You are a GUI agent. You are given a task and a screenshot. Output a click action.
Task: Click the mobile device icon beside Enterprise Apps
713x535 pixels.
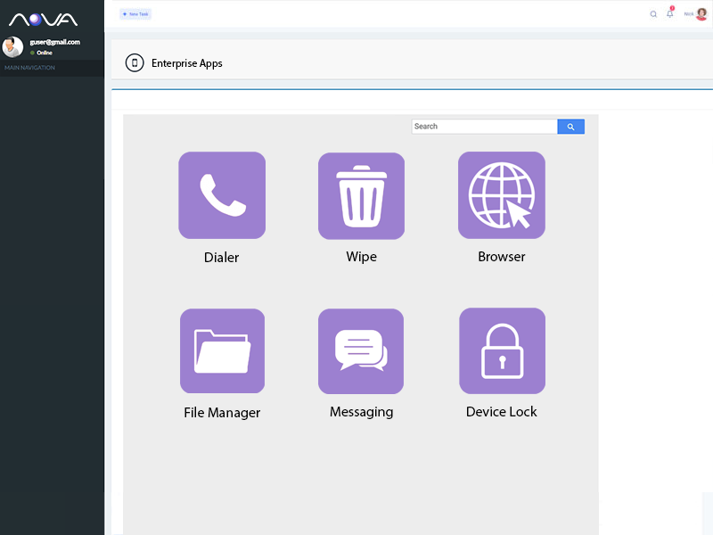pos(135,63)
